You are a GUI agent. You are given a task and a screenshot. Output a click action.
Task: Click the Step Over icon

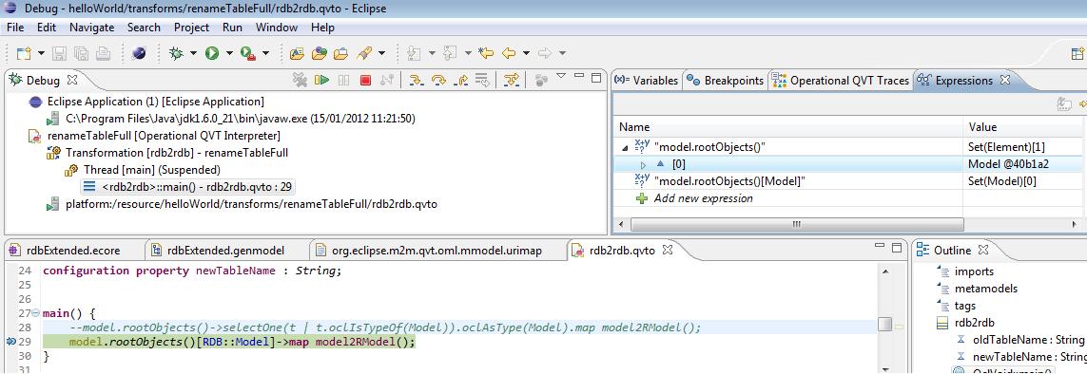(x=438, y=80)
